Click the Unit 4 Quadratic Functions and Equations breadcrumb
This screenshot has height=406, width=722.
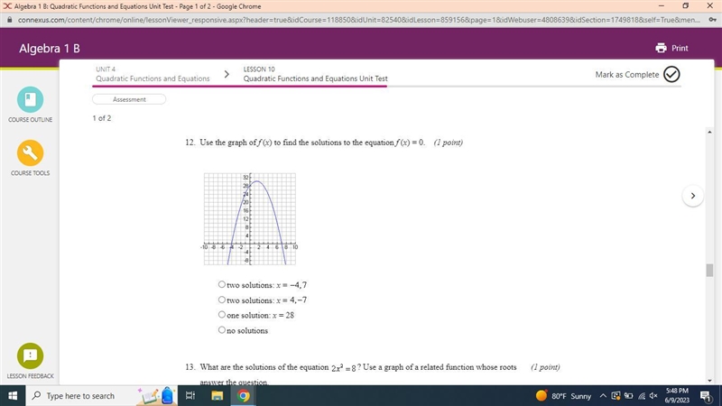pyautogui.click(x=153, y=74)
